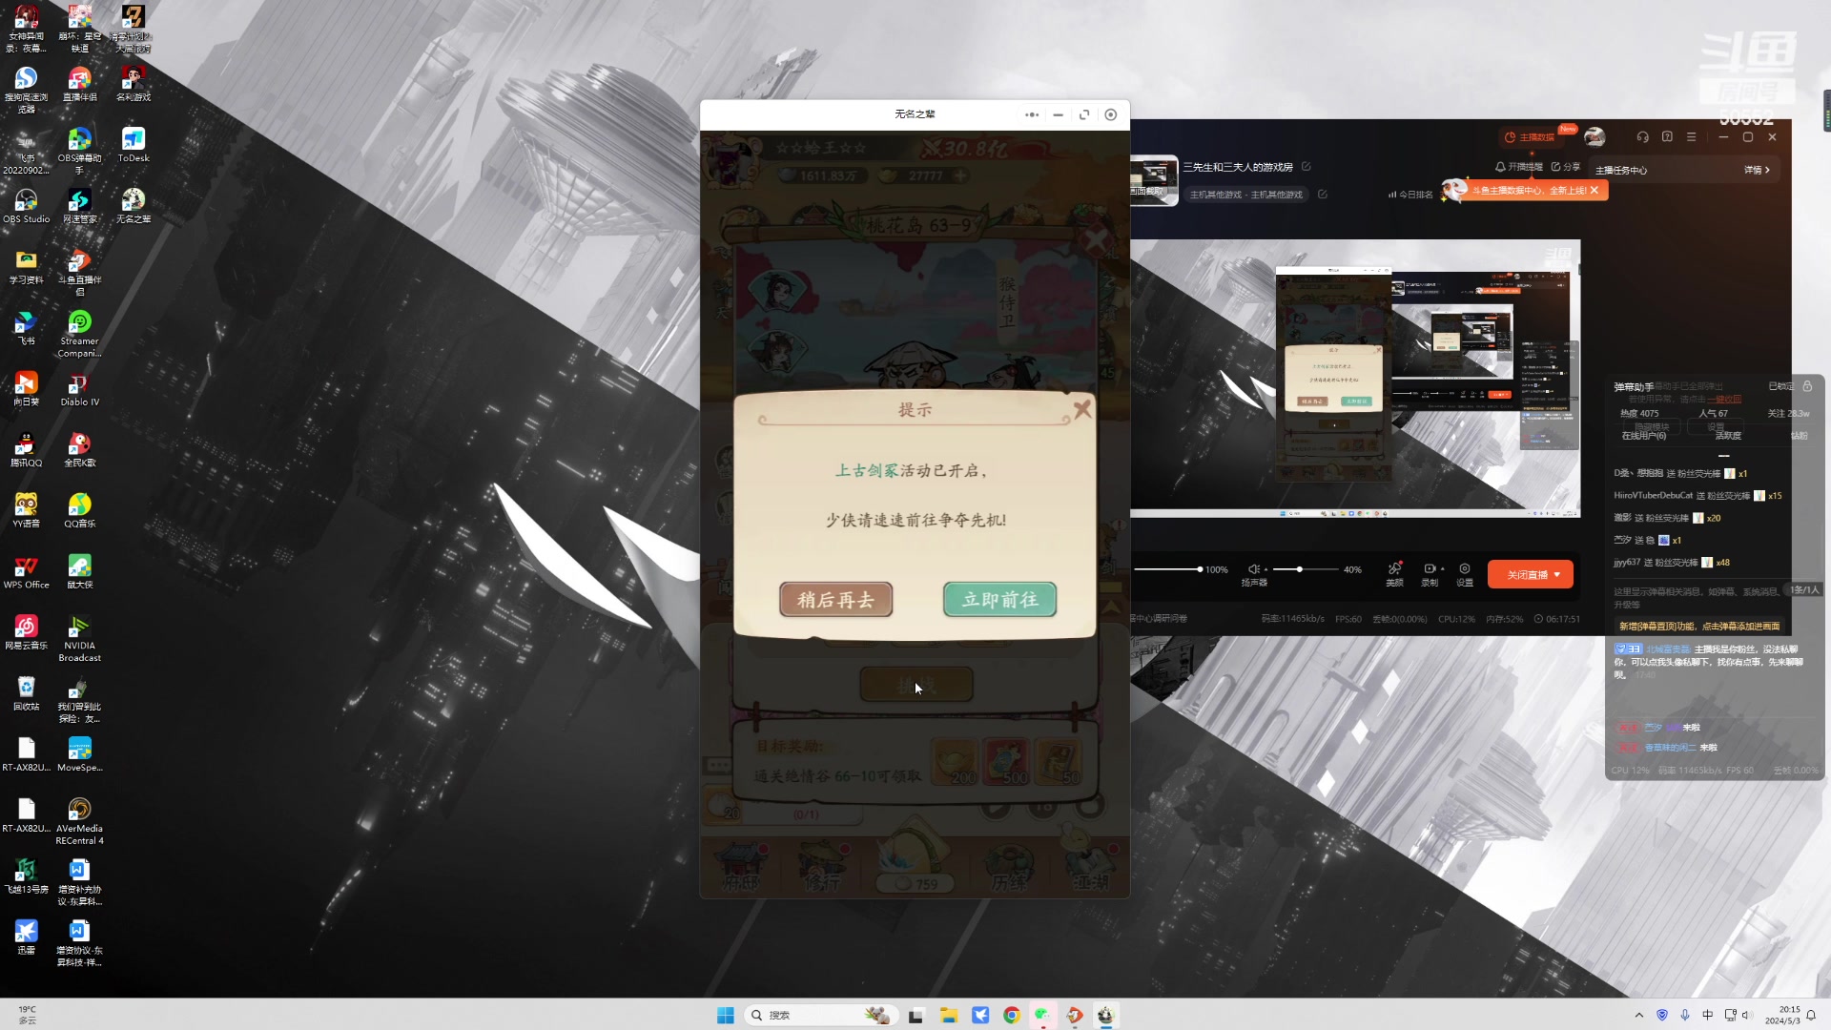Click the 新增弹幕置顶功能 notice banner
Viewport: 1831px width, 1030px height.
[x=1699, y=627]
